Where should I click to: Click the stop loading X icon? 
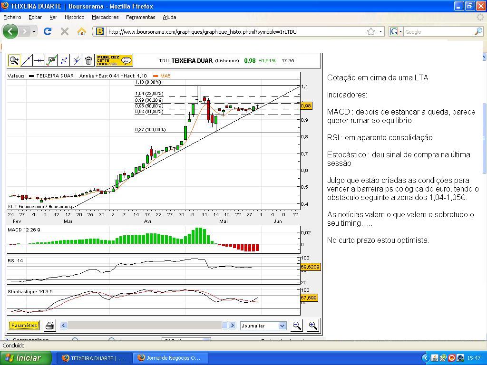[x=65, y=31]
